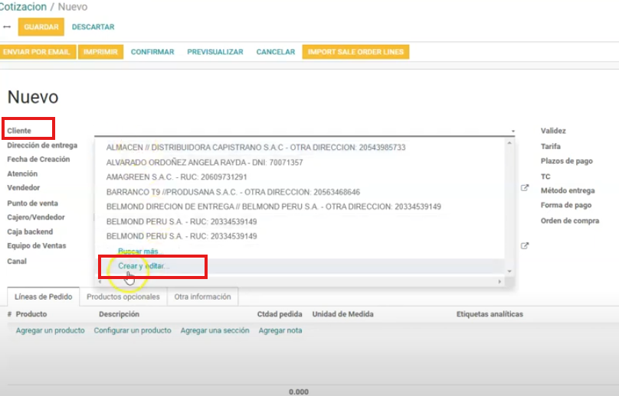Image resolution: width=619 pixels, height=396 pixels.
Task: Open Previsualizar preview
Action: tap(215, 52)
